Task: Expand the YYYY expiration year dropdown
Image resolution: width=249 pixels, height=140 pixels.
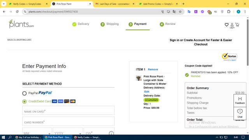Action: click(x=68, y=131)
